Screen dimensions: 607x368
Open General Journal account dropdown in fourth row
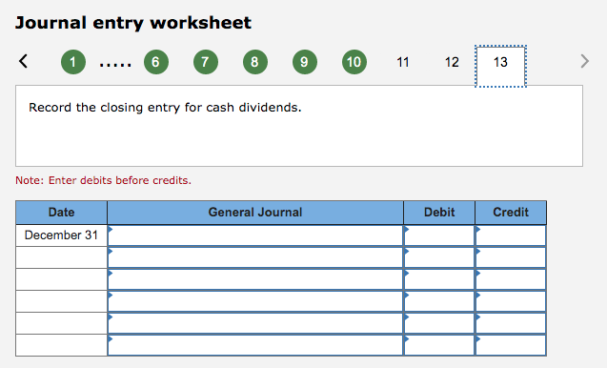(x=255, y=301)
